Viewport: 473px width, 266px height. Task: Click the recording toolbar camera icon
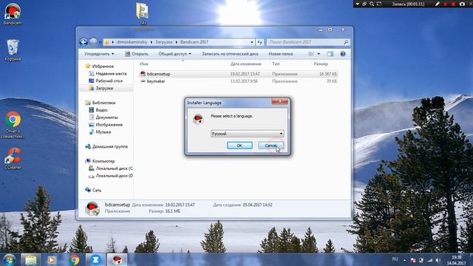click(x=462, y=4)
